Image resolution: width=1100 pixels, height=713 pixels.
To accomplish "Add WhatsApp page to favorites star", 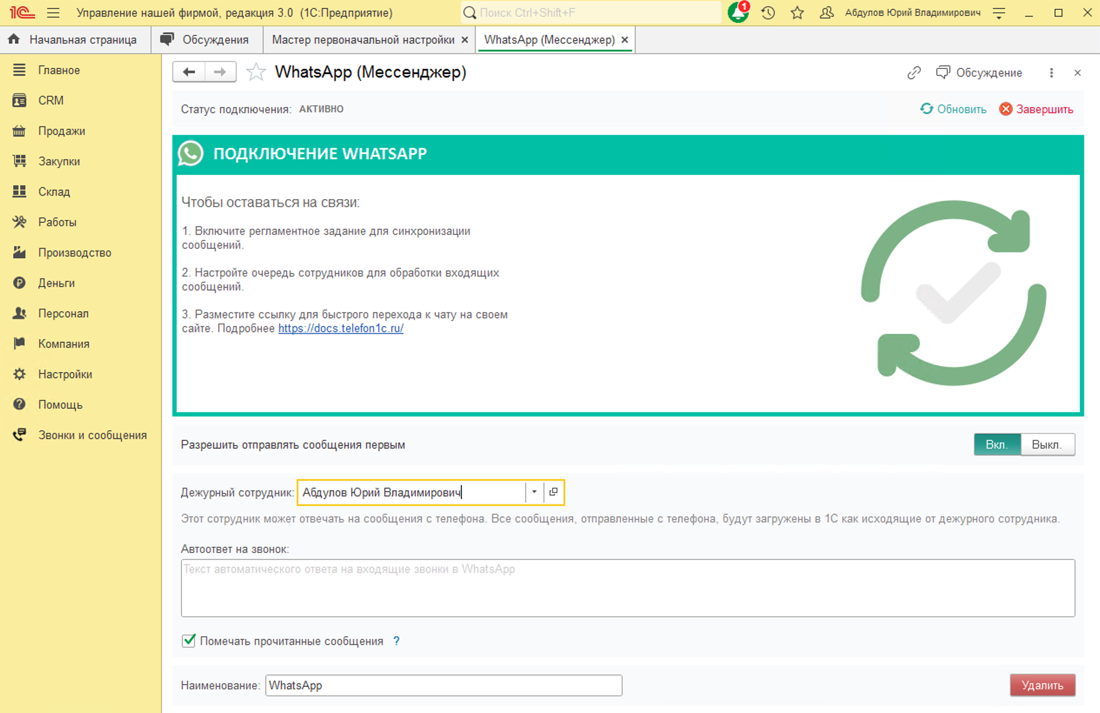I will pos(256,72).
